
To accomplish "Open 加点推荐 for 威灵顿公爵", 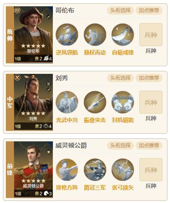I will point(149,146).
